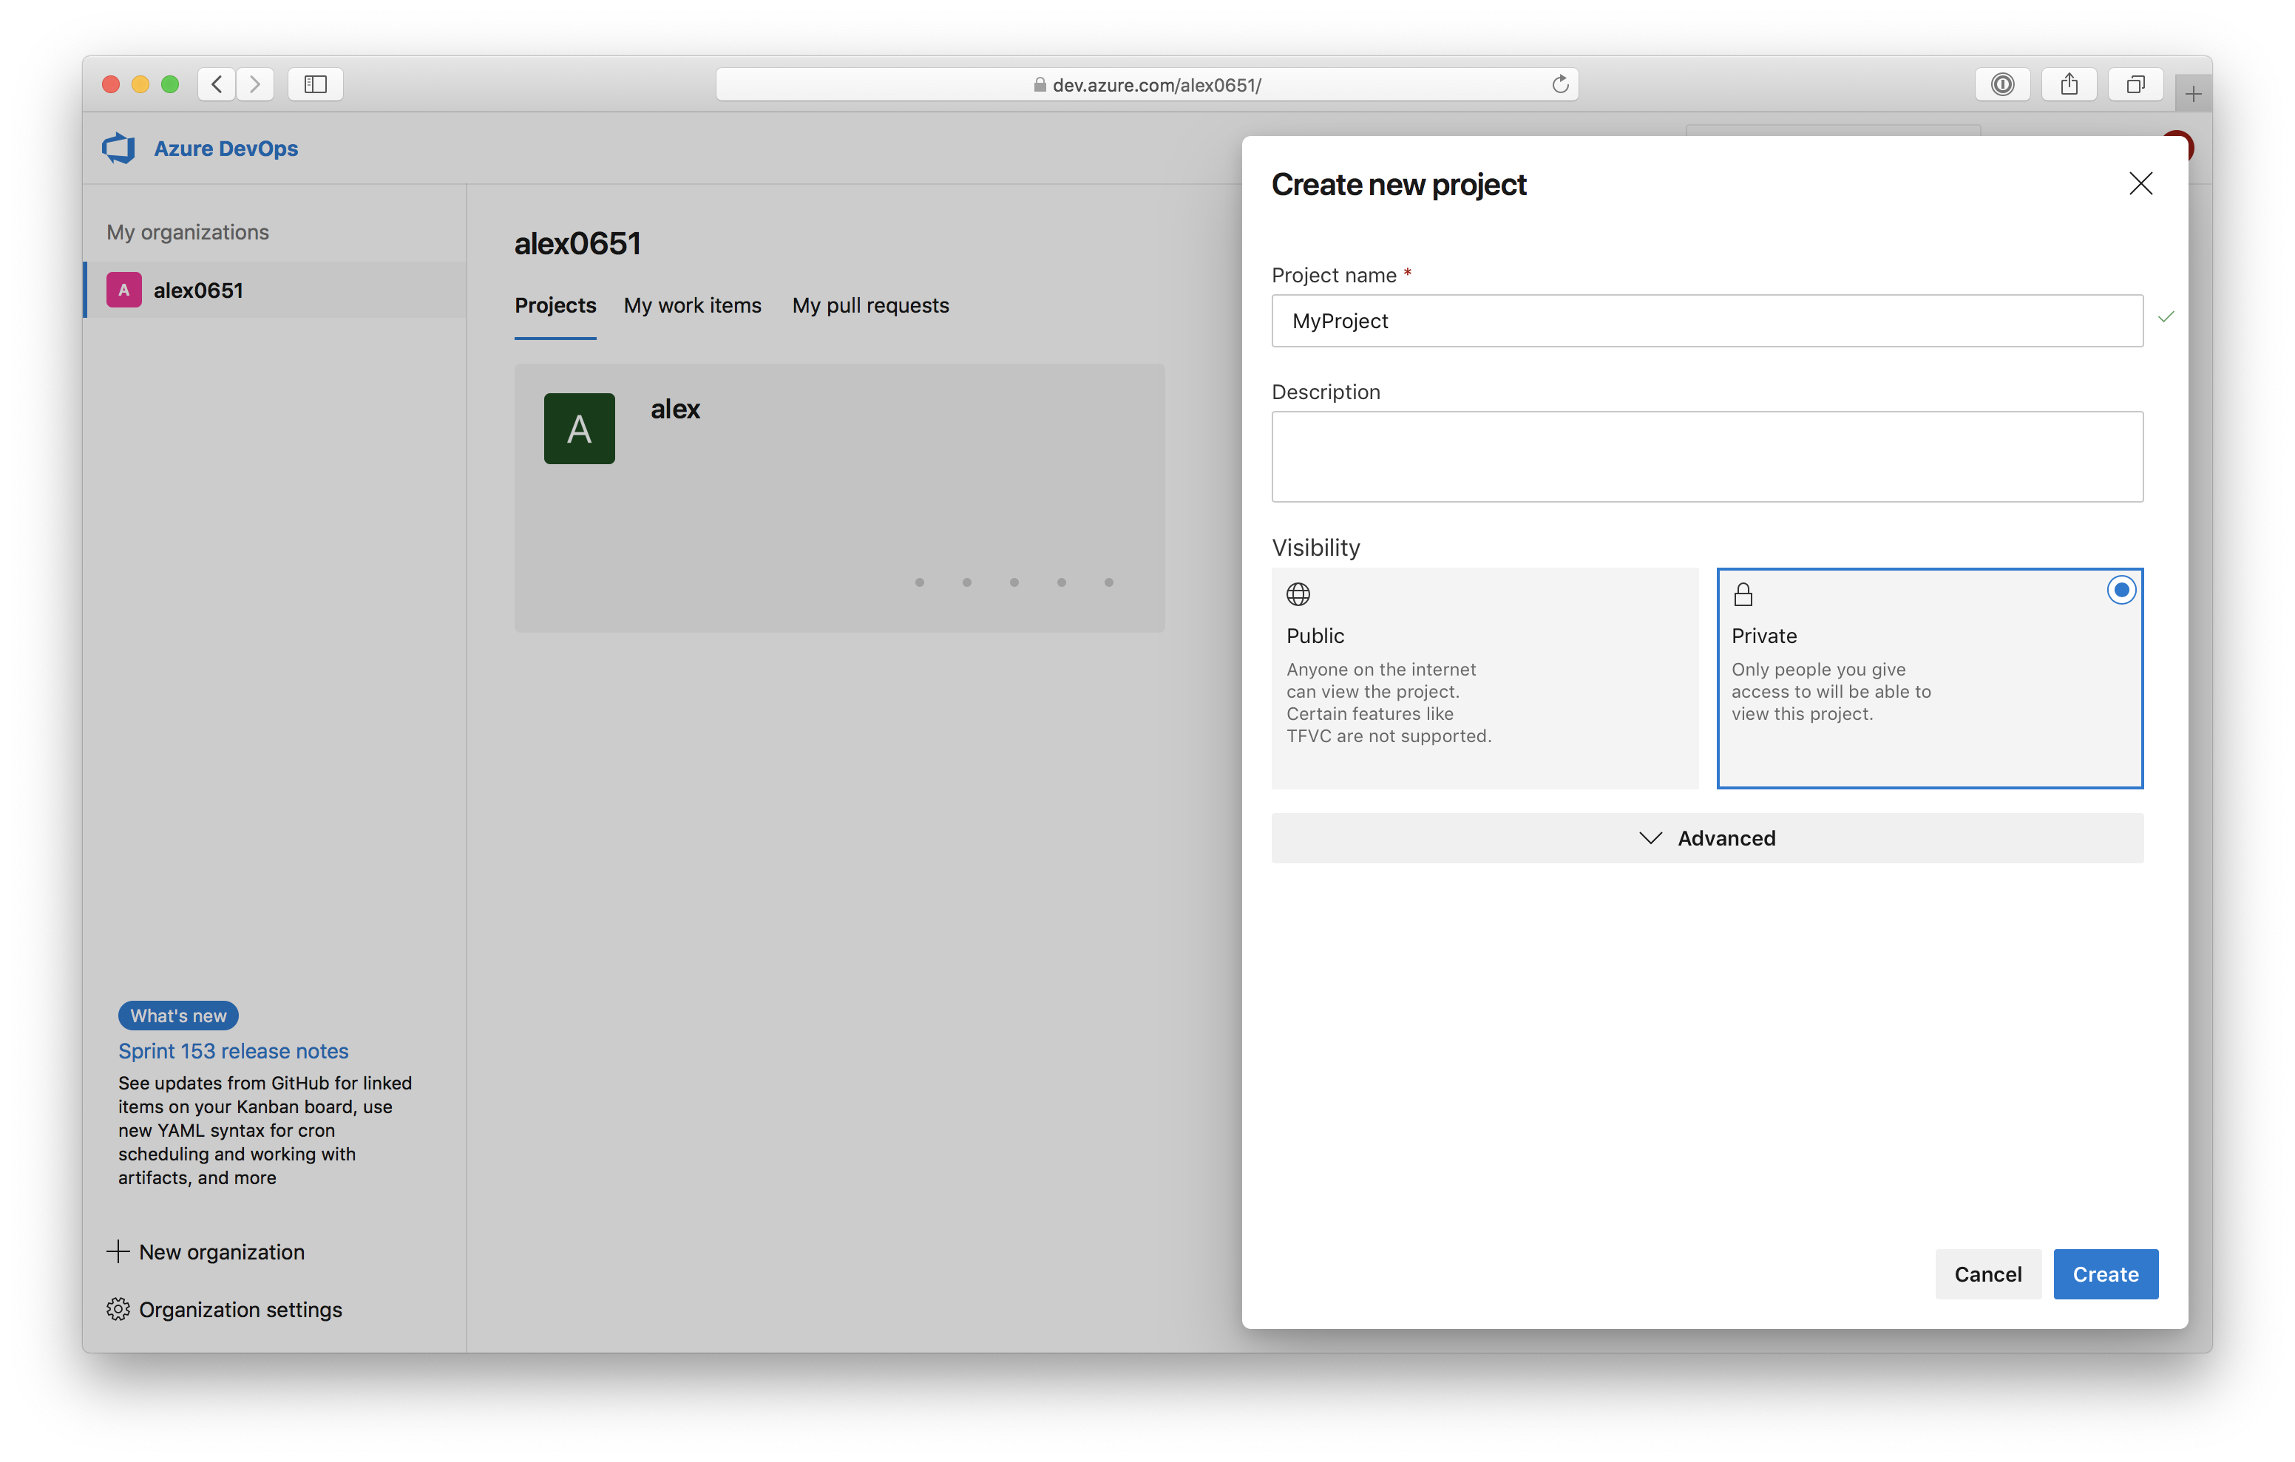Click the lock icon on Private card

tap(1742, 595)
